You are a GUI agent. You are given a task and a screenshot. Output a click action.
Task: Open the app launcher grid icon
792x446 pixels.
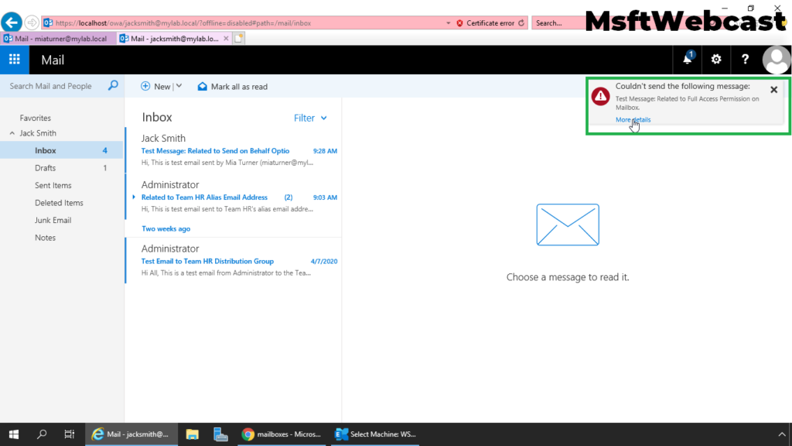(15, 60)
